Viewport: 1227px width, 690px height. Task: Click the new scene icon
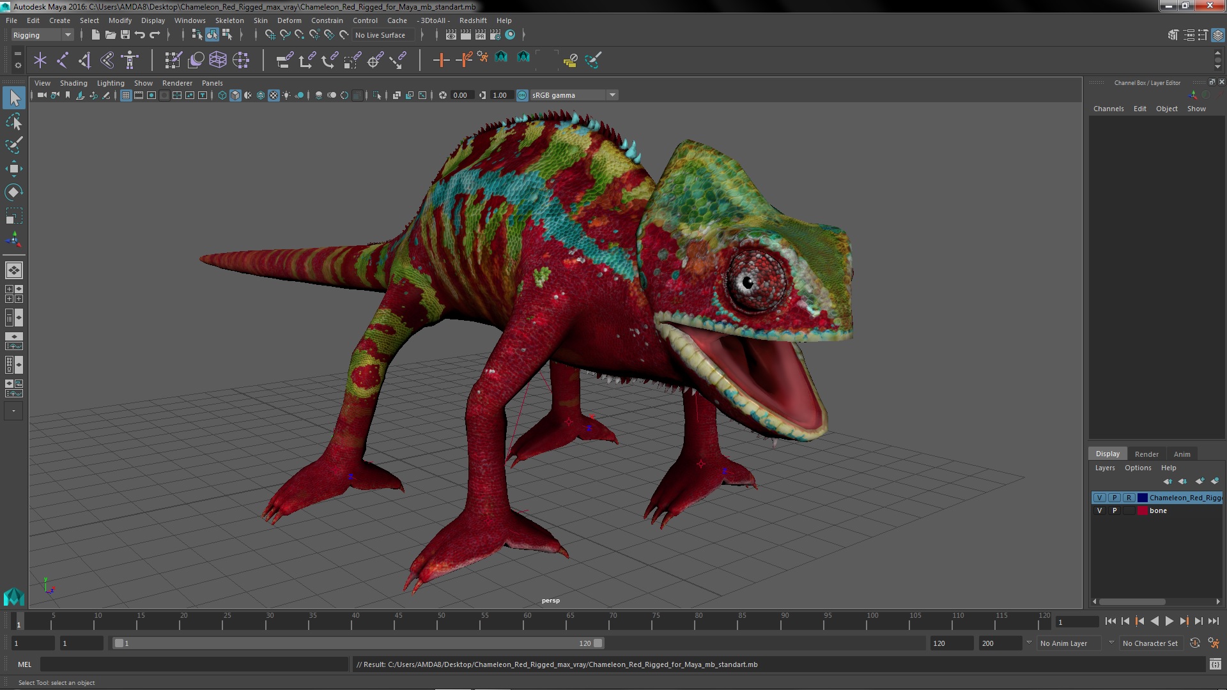click(96, 34)
